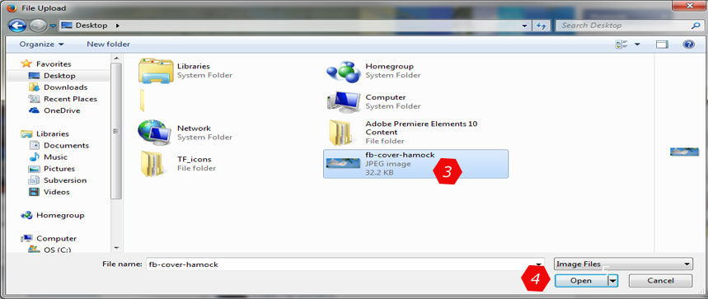Open OneDrive in the navigation pane
The height and width of the screenshot is (299, 708).
point(54,110)
